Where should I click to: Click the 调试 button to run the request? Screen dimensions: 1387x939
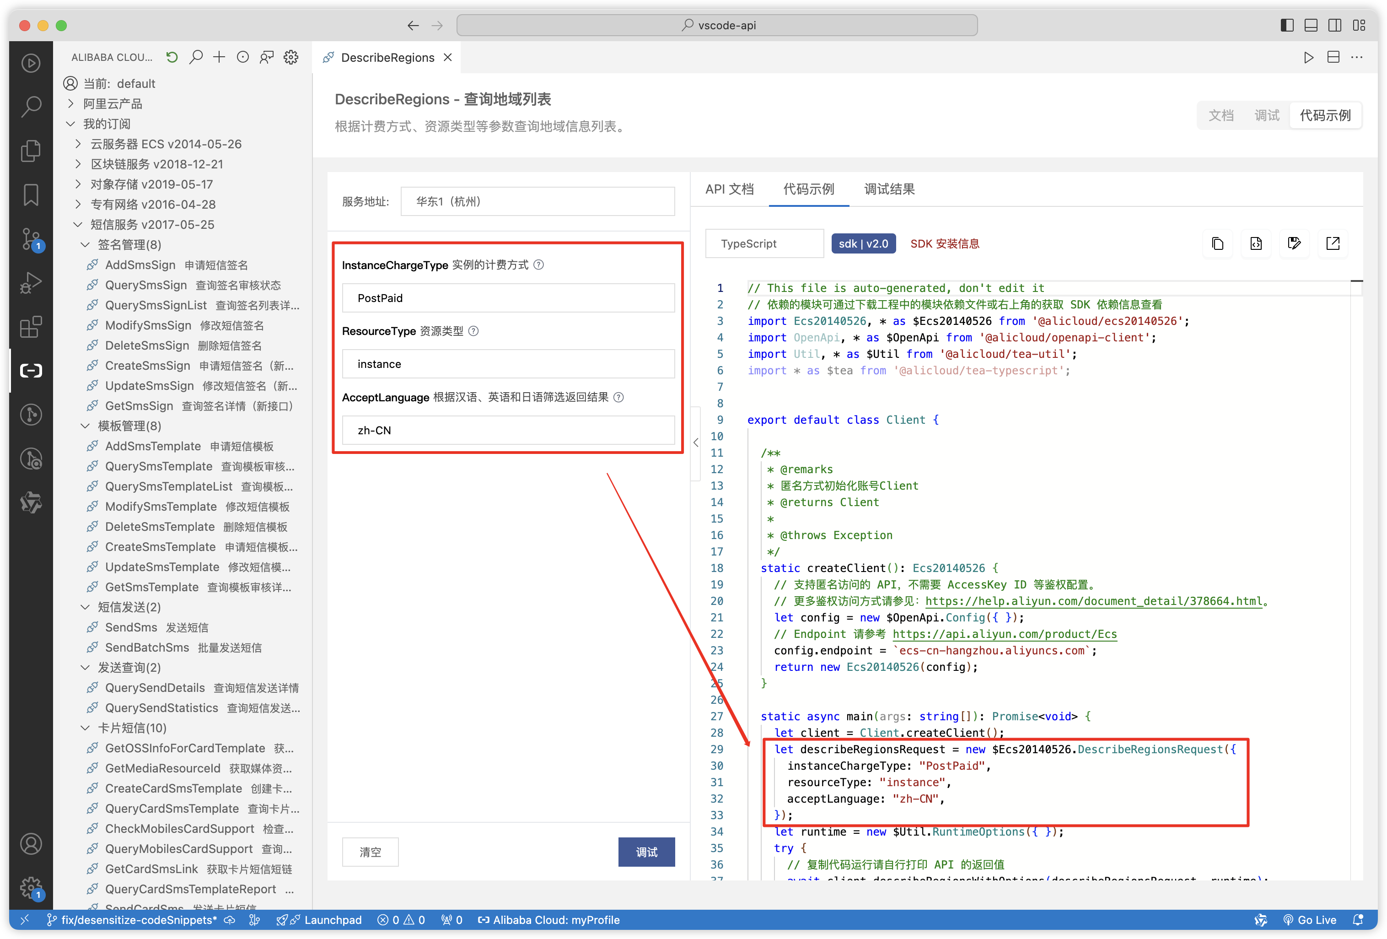pyautogui.click(x=646, y=852)
